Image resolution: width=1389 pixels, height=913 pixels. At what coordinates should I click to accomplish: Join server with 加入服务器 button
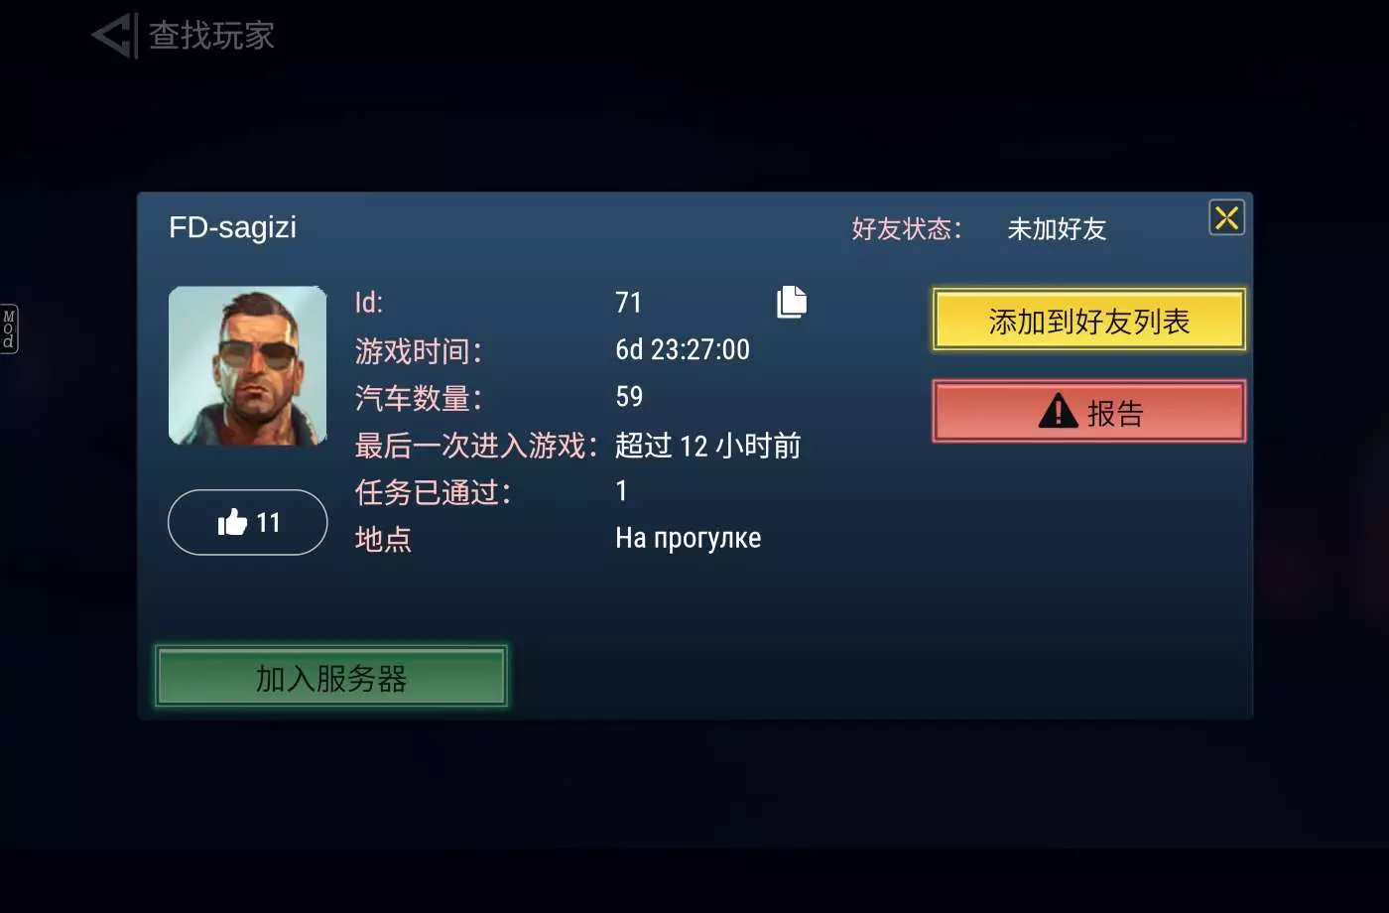pos(331,677)
